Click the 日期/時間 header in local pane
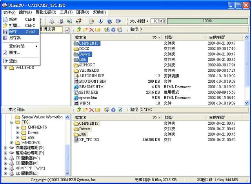Screen dimensions: 251x184 (225, 118)
